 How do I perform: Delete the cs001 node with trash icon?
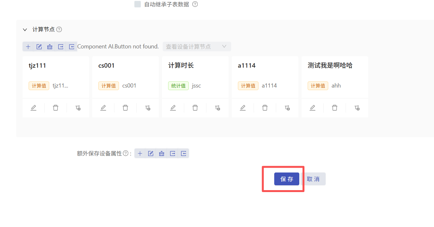(125, 108)
